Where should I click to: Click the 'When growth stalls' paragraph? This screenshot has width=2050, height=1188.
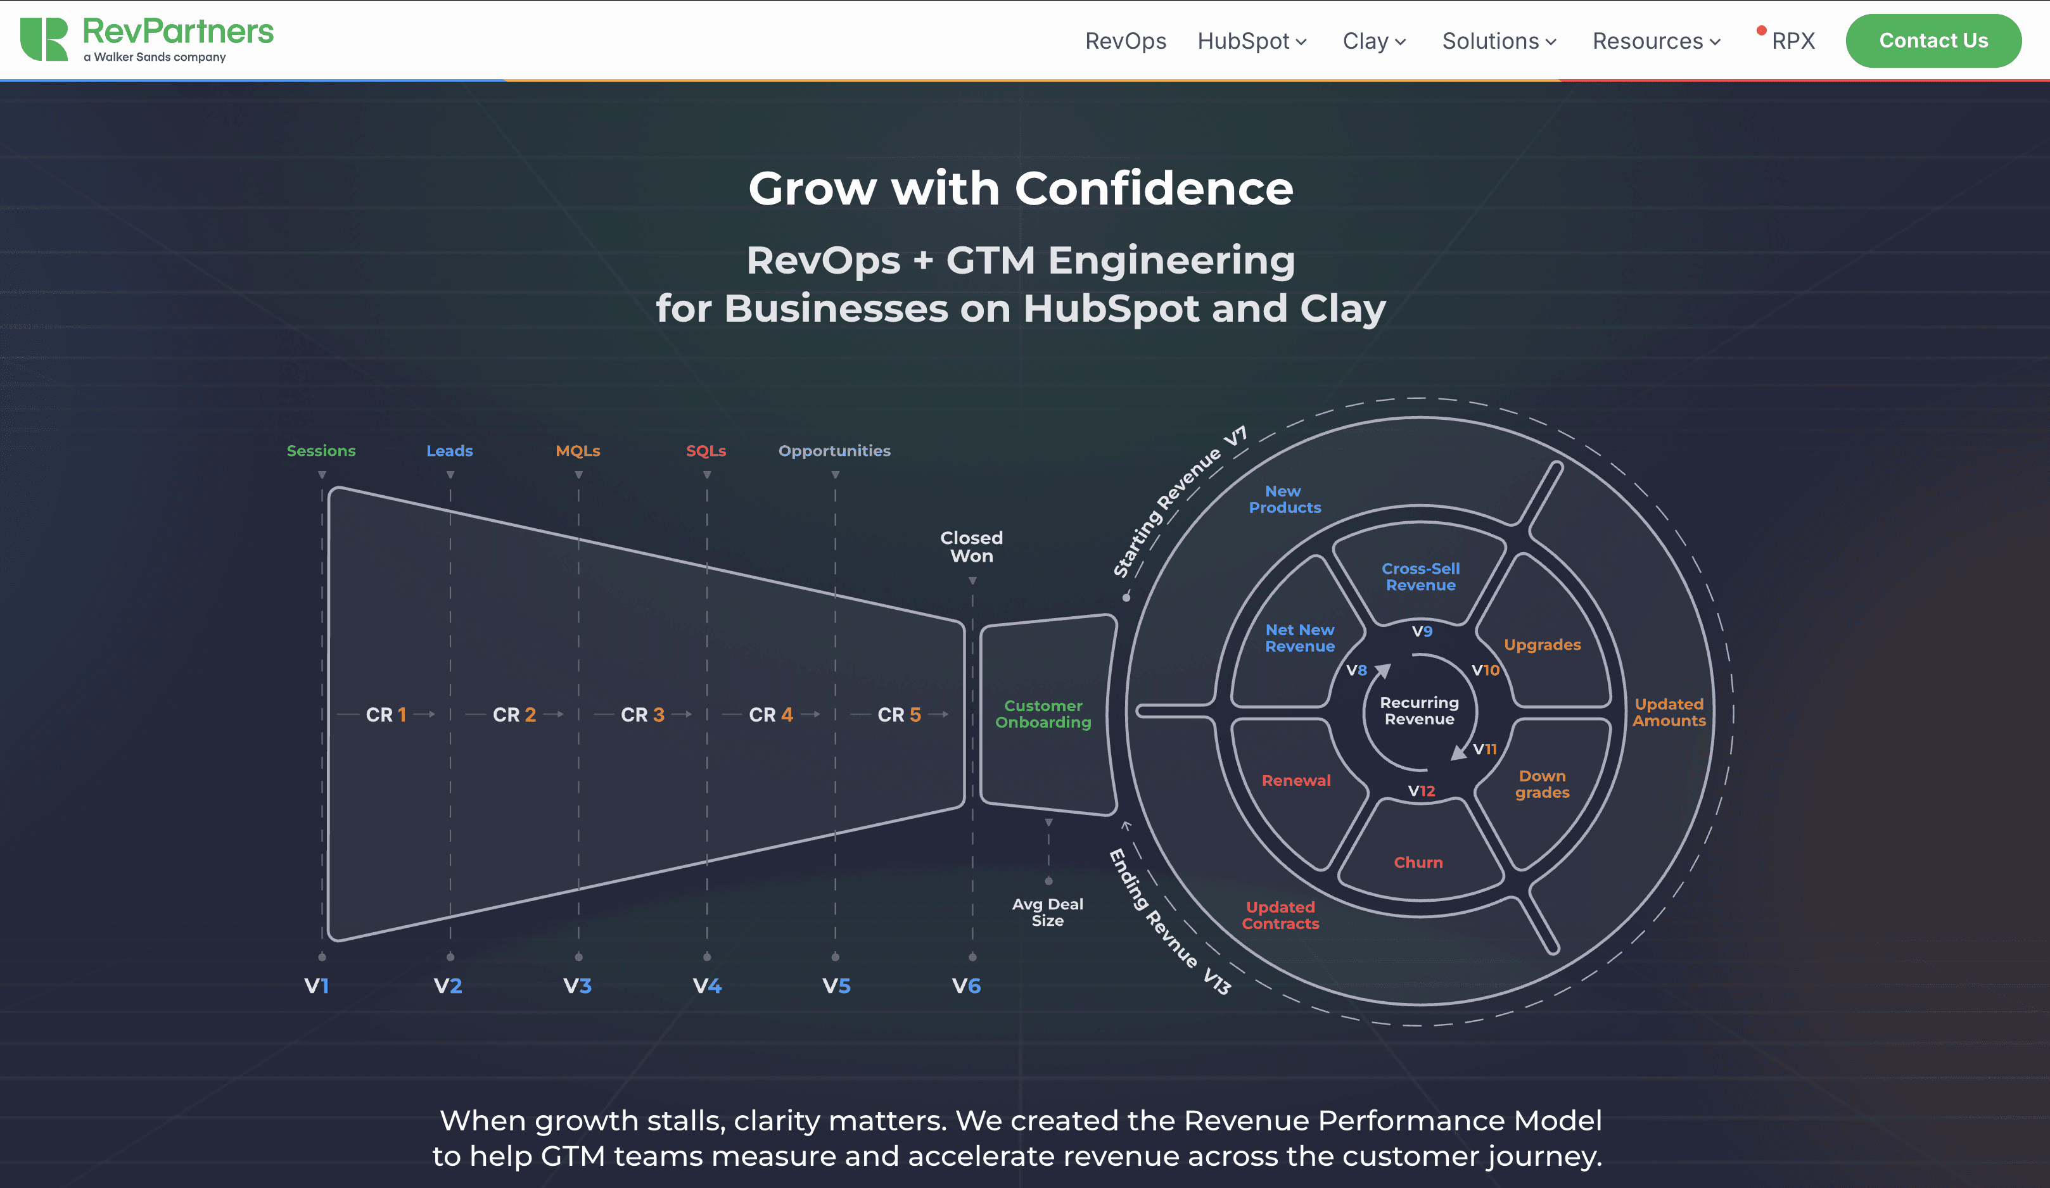tap(1017, 1139)
